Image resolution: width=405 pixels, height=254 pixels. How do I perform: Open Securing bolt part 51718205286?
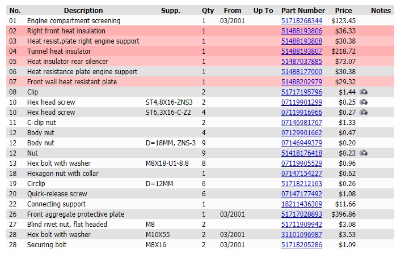pyautogui.click(x=302, y=245)
